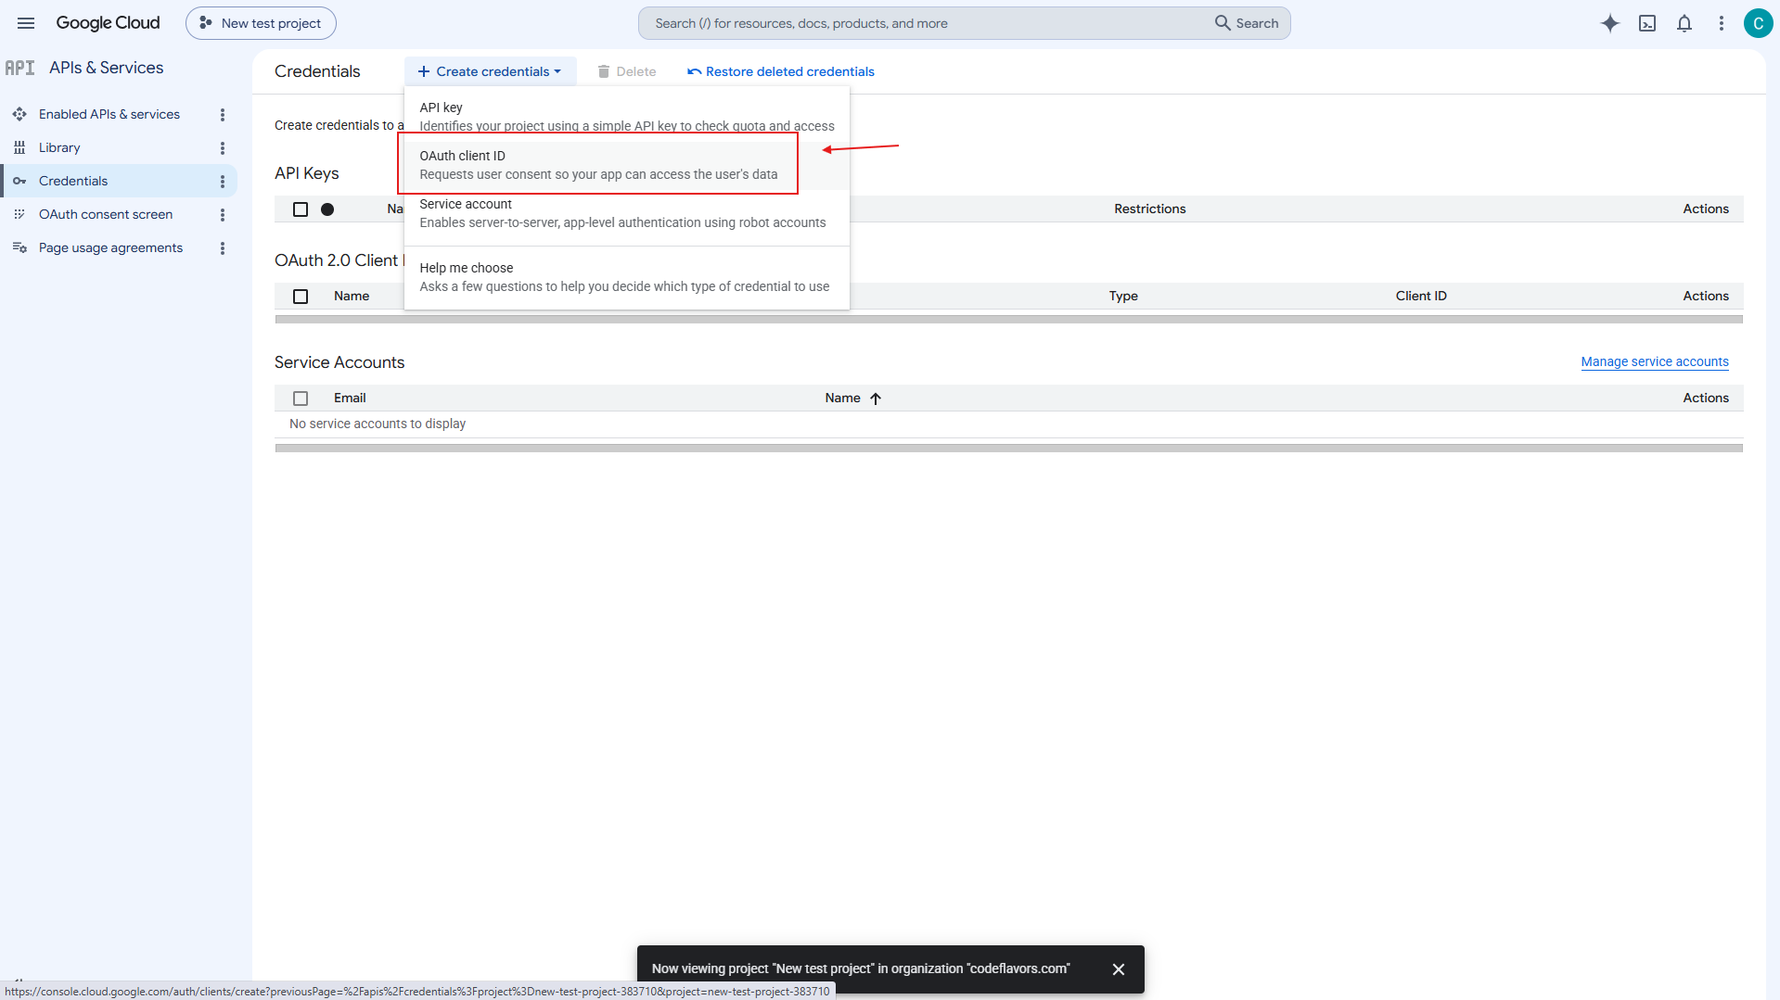The width and height of the screenshot is (1780, 1000).
Task: Choose Help me choose option
Action: click(627, 277)
